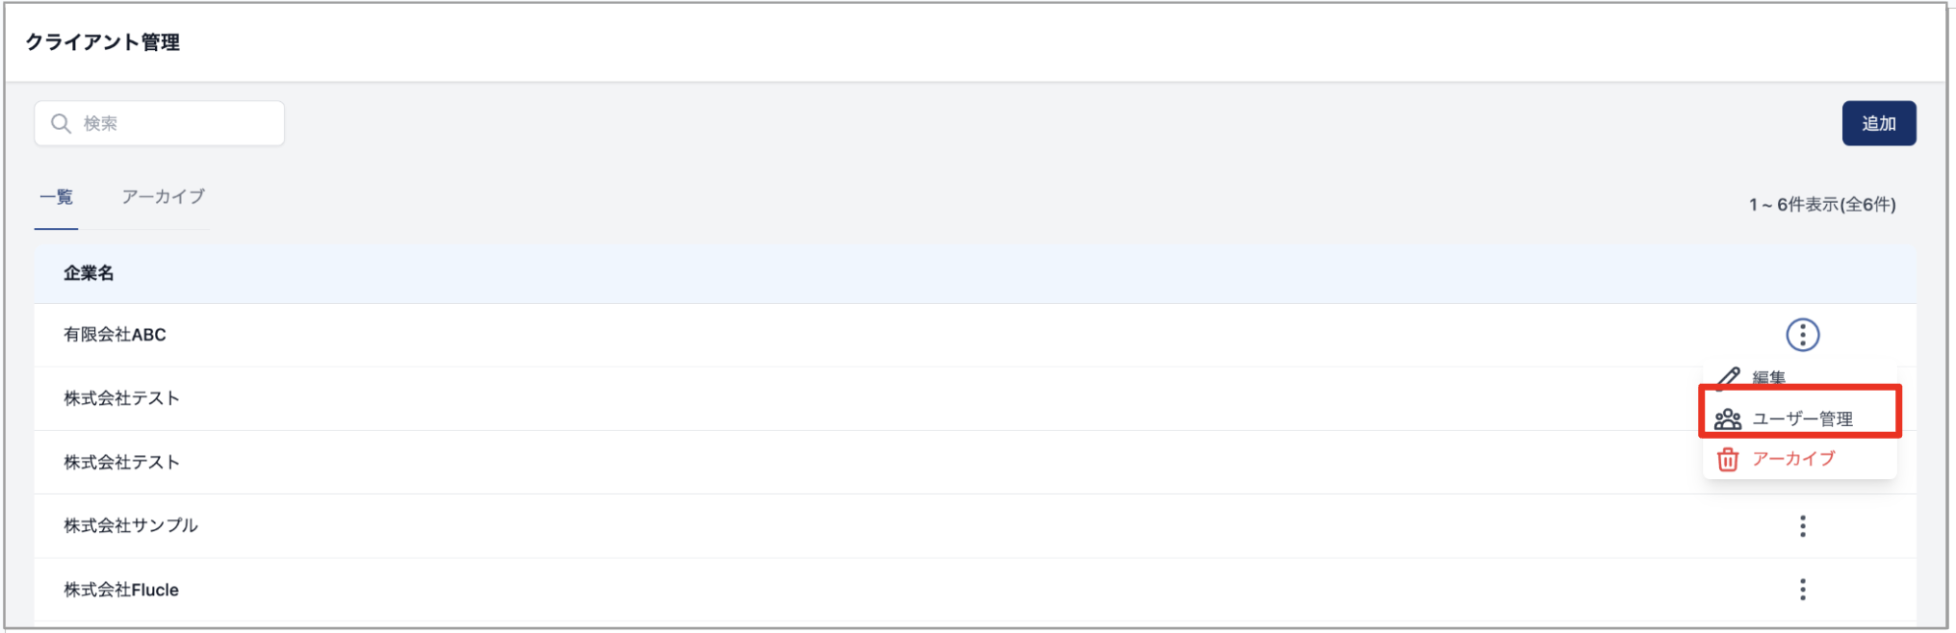Focus the 検索 search input field
Viewport: 1956px width, 633px height.
click(x=160, y=123)
